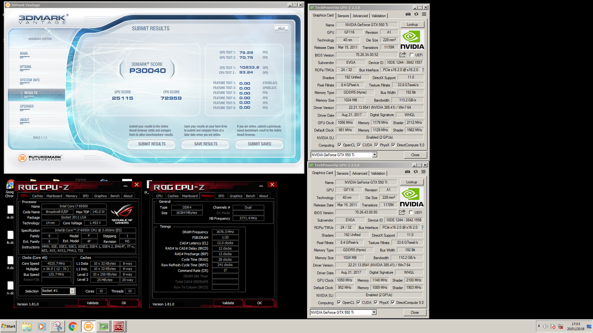This screenshot has width=593, height=333.
Task: Refresh readings in the lower GPU-Z window
Action: click(x=416, y=172)
